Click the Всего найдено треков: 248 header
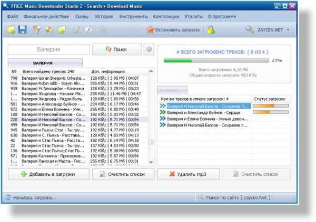Image resolution: width=316 pixels, height=222 pixels. pyautogui.click(x=48, y=71)
